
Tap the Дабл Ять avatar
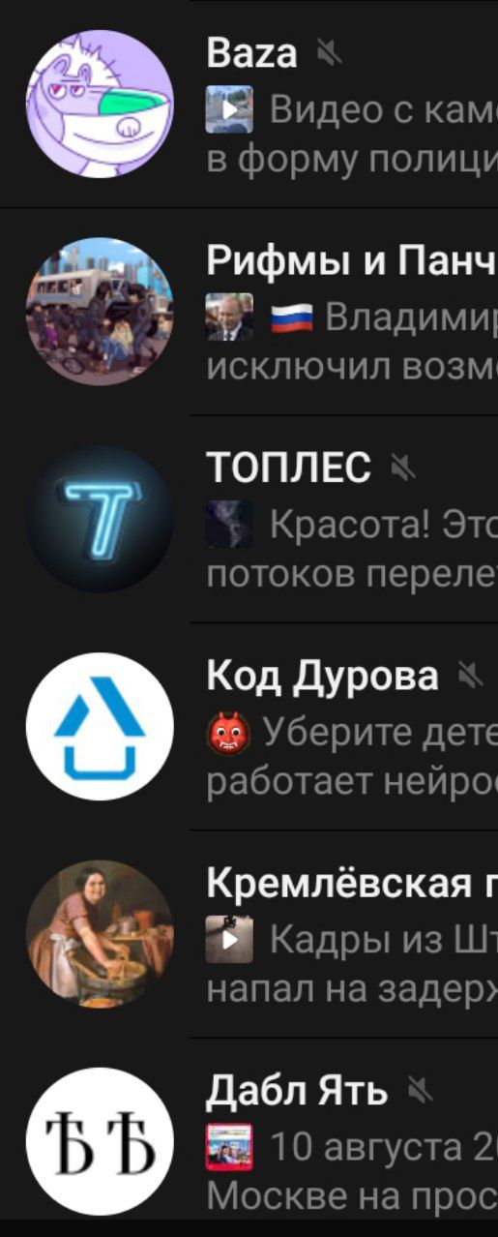pos(100,1141)
